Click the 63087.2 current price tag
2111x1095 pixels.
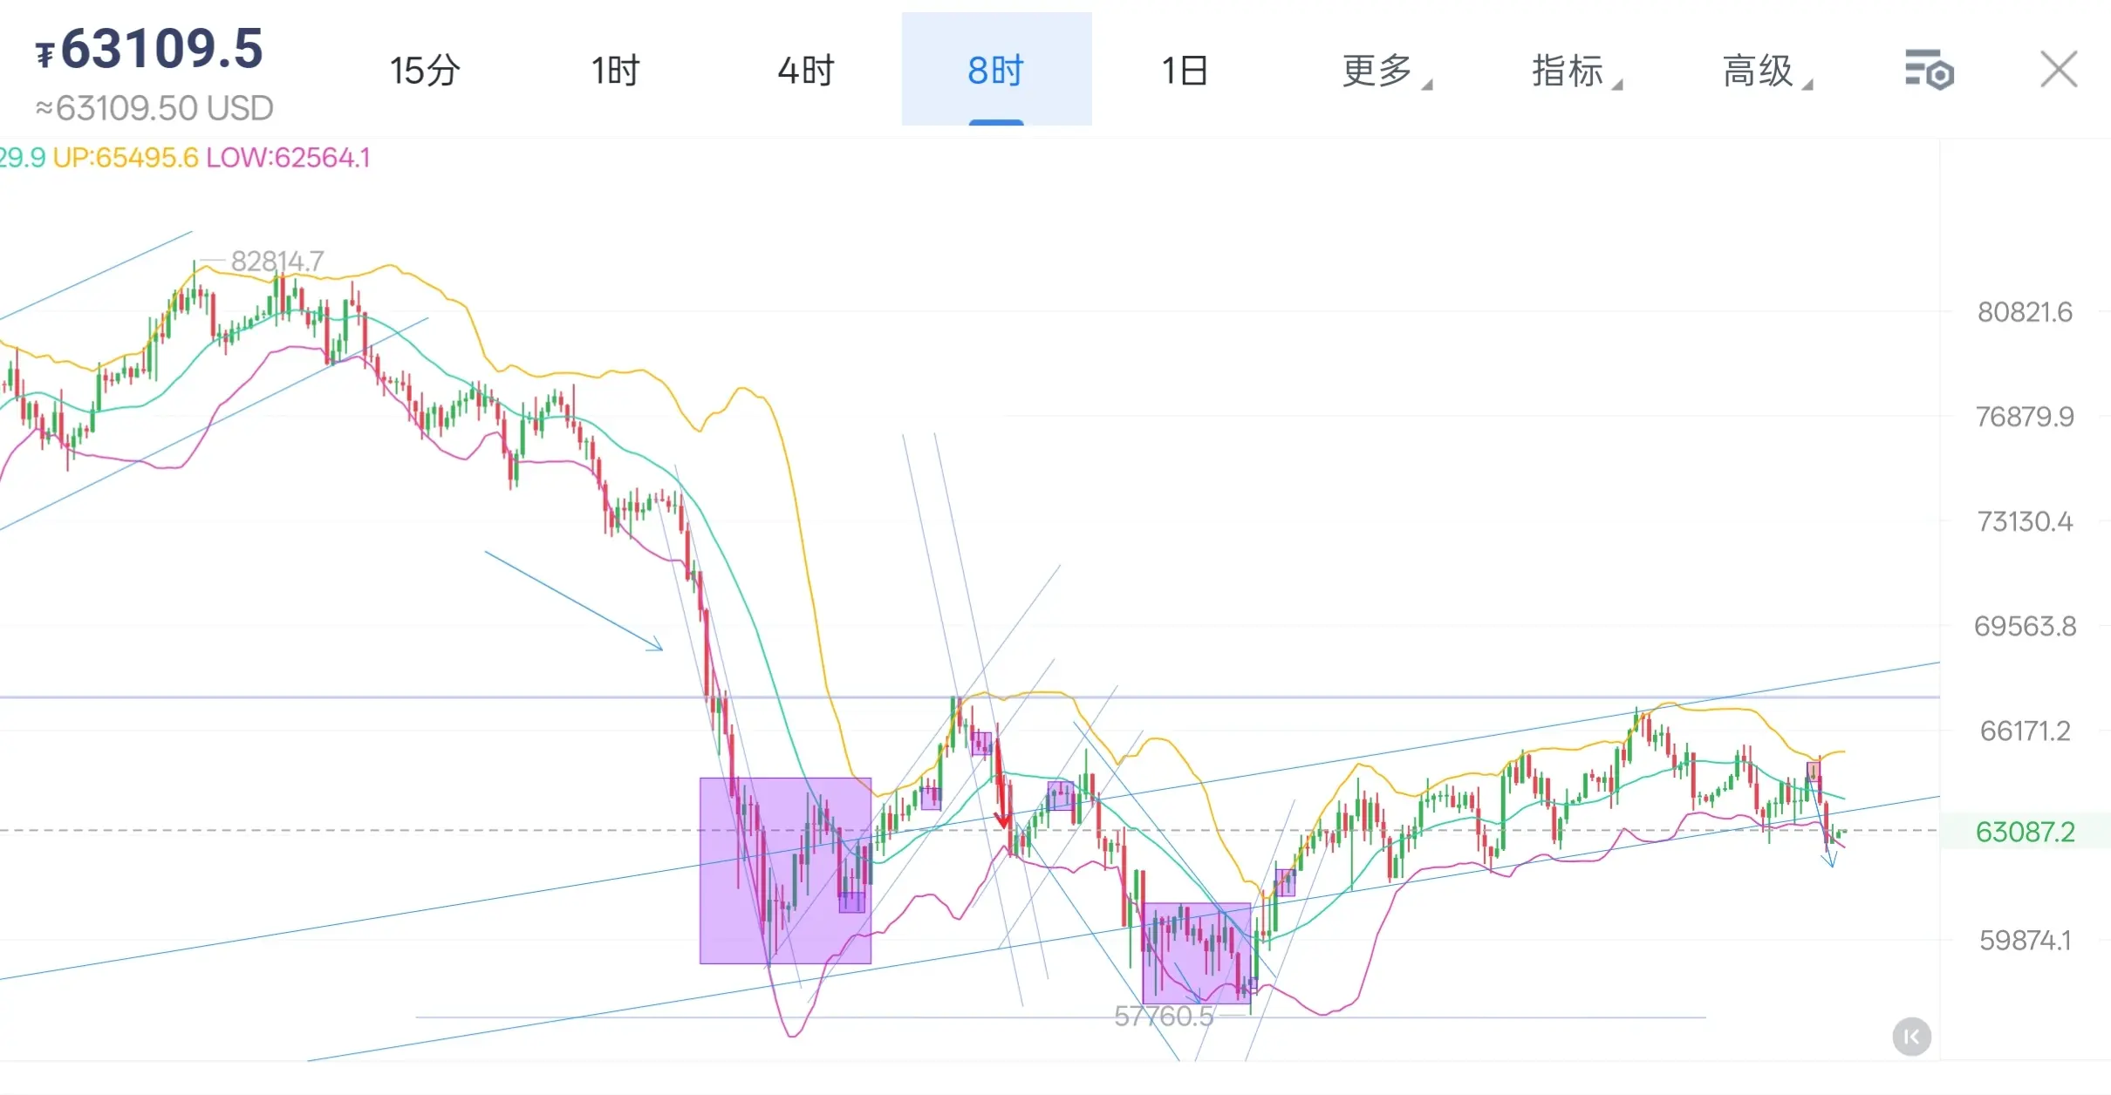[2025, 831]
